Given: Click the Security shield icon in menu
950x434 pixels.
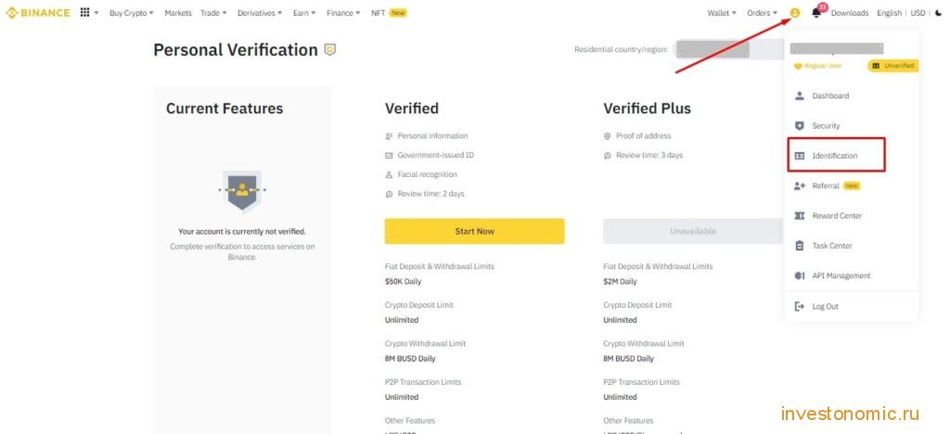Looking at the screenshot, I should click(x=799, y=126).
